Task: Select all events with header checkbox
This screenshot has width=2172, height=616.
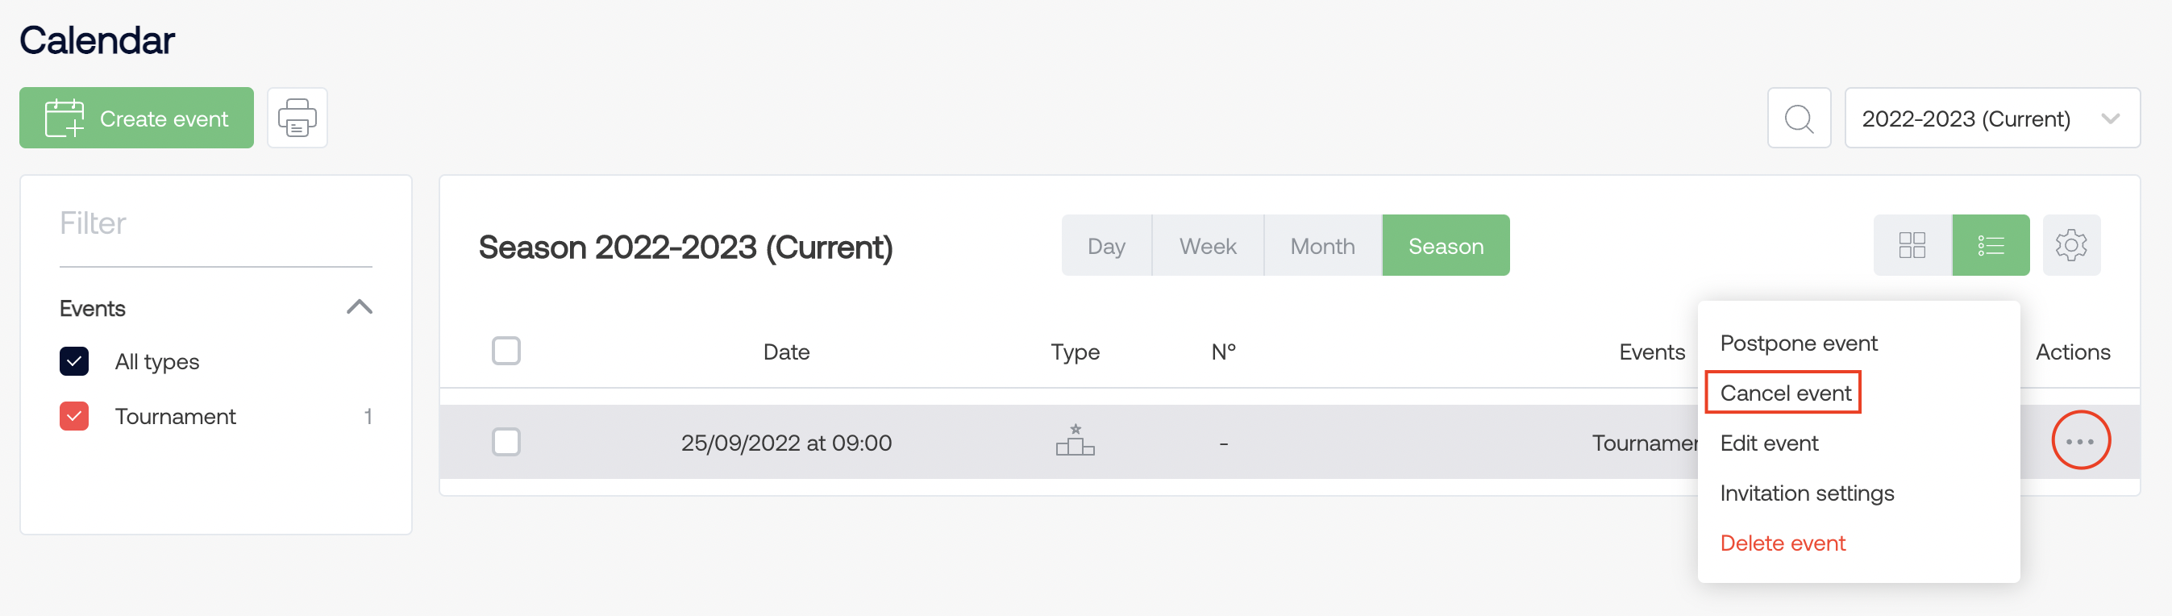Action: click(x=506, y=351)
